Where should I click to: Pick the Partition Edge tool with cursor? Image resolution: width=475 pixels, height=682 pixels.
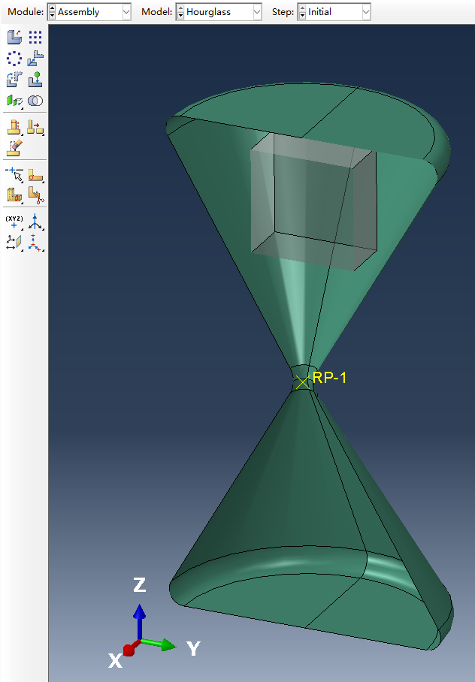[14, 174]
